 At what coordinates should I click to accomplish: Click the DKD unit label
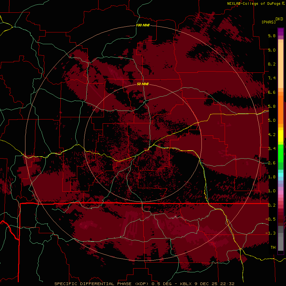[x=279, y=19]
